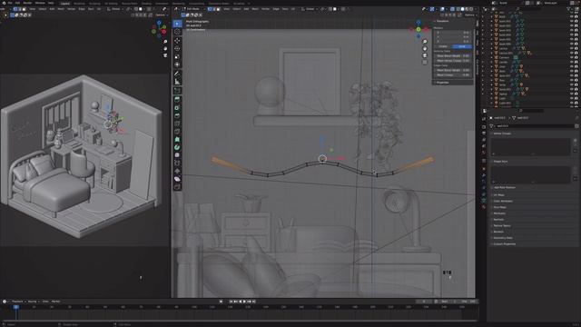Open transform orientation Global dropdown in main viewport
The width and height of the screenshot is (581, 327).
310,9
